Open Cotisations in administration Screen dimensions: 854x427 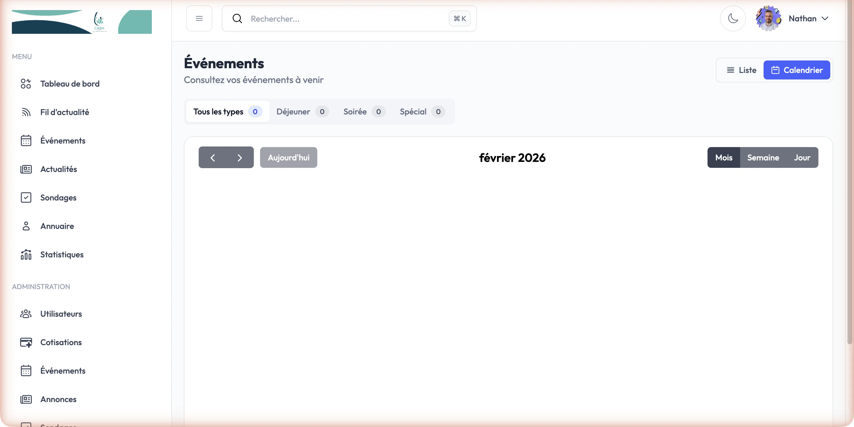(61, 342)
